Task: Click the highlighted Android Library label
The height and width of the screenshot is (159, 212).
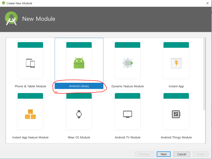Action: 79,86
